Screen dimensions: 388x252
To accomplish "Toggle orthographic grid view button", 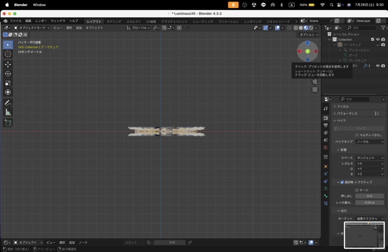I will [315, 89].
